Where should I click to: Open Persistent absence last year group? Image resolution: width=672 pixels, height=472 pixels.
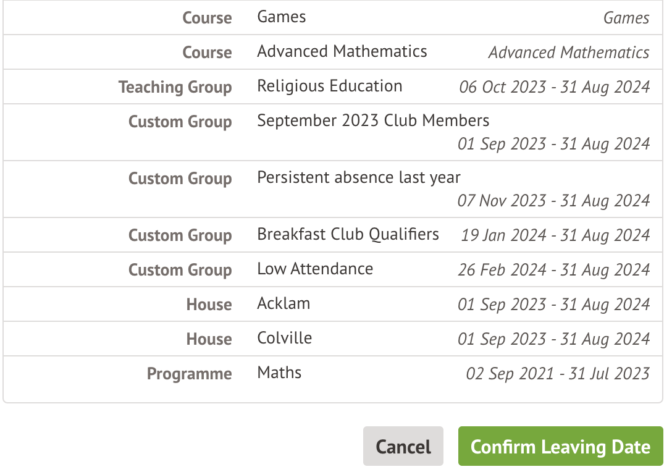tap(358, 177)
